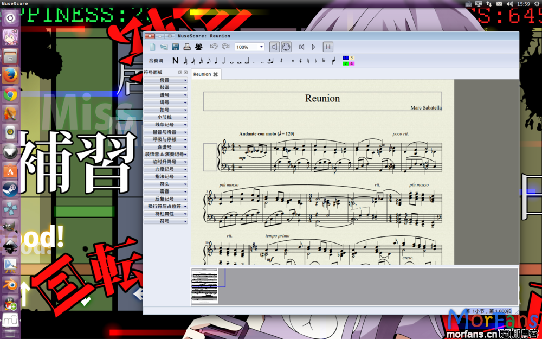Viewport: 542px width, 339px height.
Task: Open the 100% zoom level dropdown
Action: point(249,47)
